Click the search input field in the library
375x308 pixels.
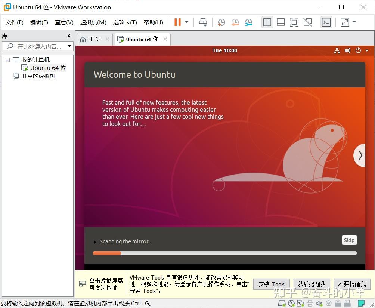point(35,46)
